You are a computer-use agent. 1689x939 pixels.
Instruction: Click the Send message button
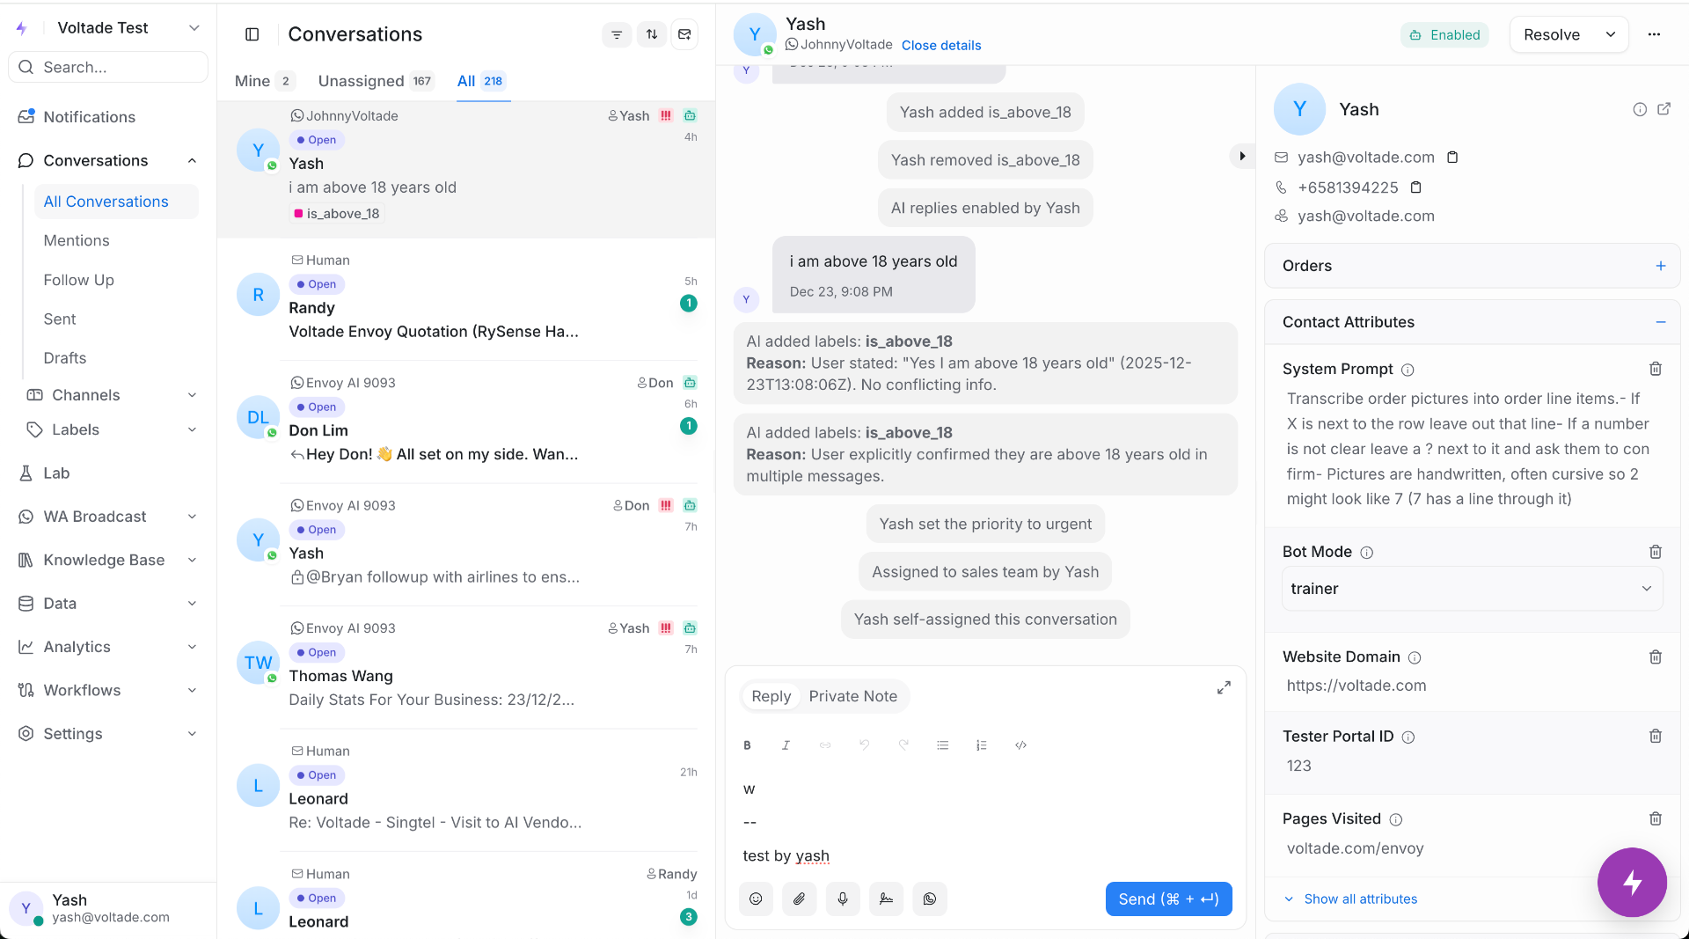pyautogui.click(x=1168, y=899)
